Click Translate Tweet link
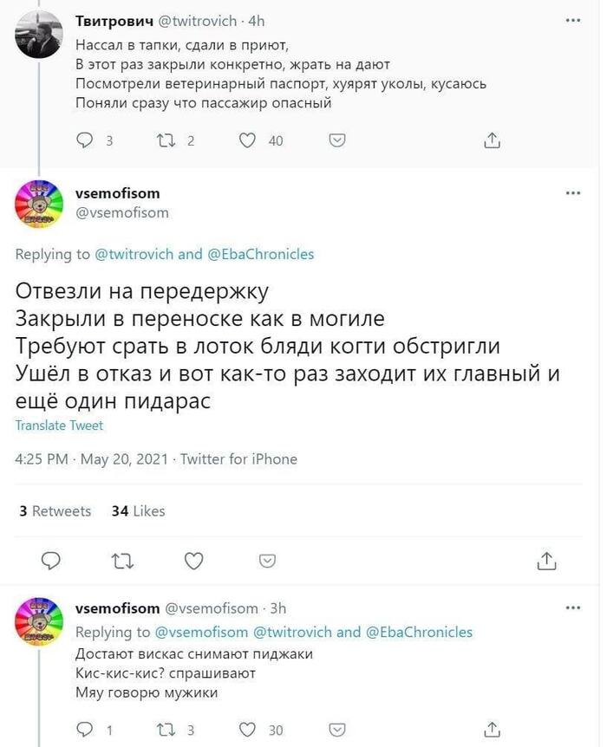 point(59,425)
